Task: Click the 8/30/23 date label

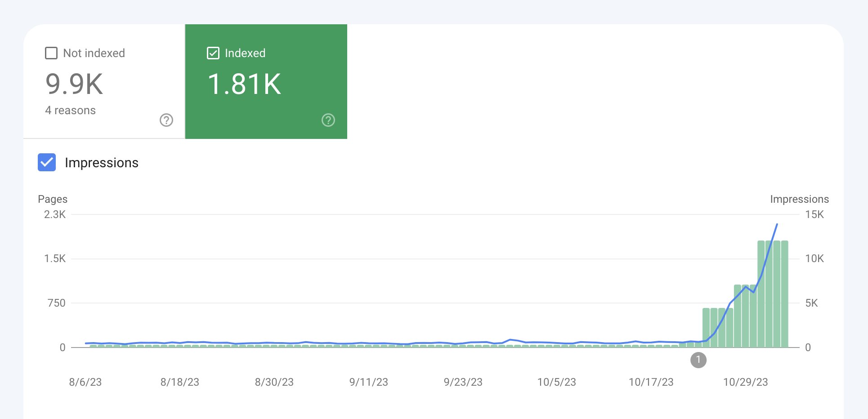Action: pyautogui.click(x=274, y=382)
